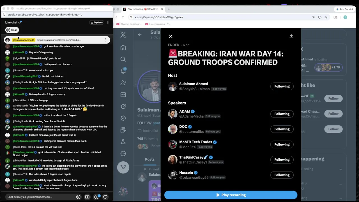Viewport: 359px width, 202px height.
Task: Open the Chrome profile avatar icon
Action: coord(345,17)
